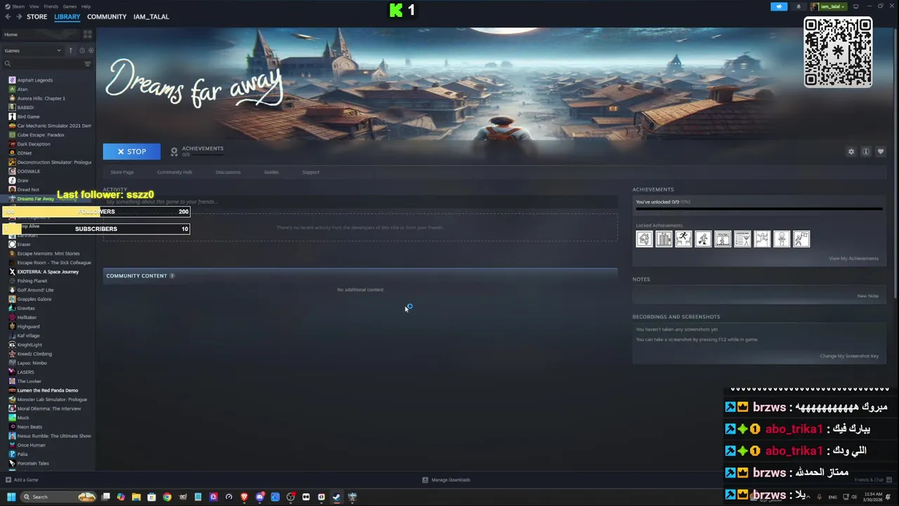899x506 pixels.
Task: Select Golf Around! Lite in library
Action: click(x=35, y=290)
